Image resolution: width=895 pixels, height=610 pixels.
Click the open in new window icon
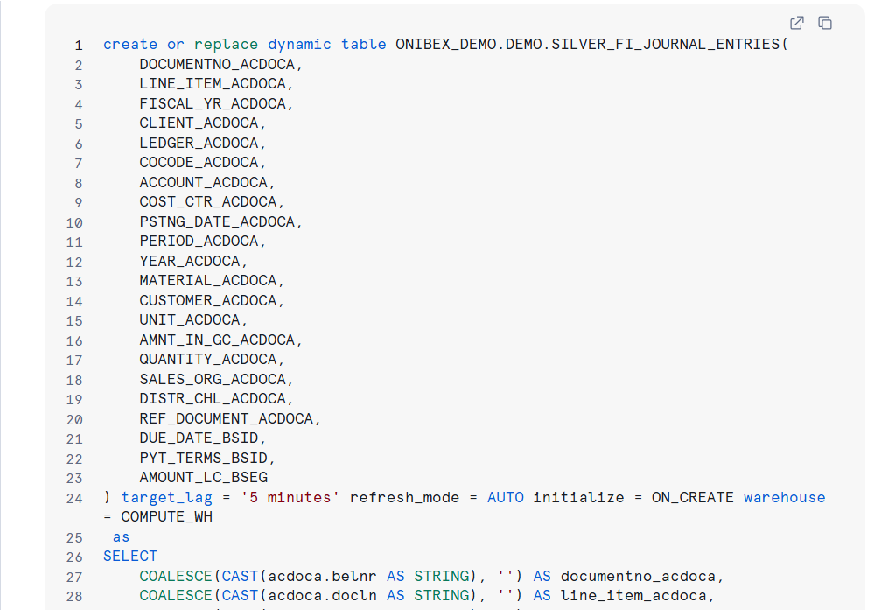coord(797,23)
